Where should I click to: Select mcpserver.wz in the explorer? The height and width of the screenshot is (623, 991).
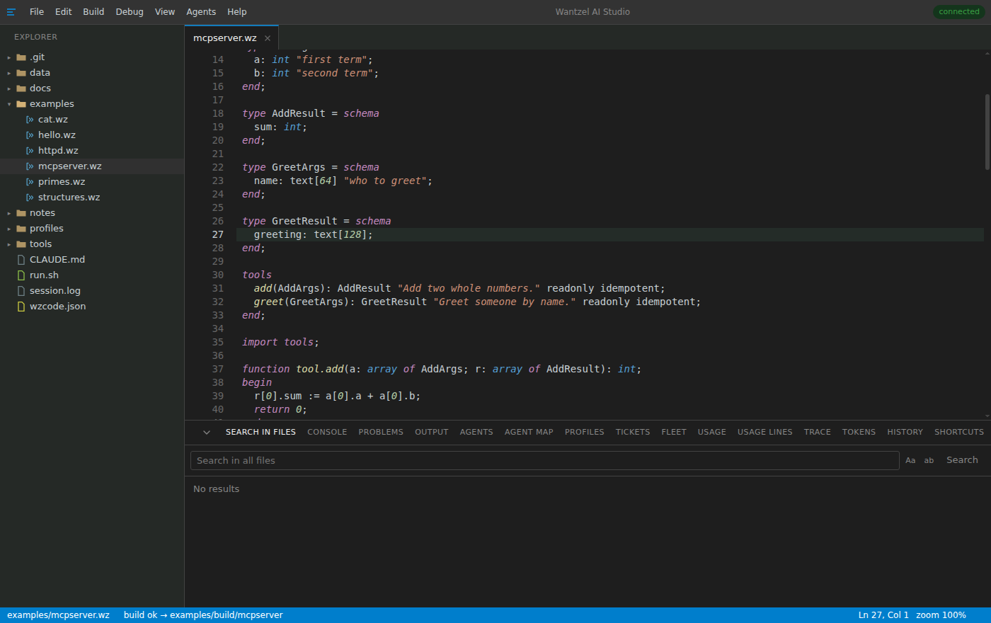(92, 166)
